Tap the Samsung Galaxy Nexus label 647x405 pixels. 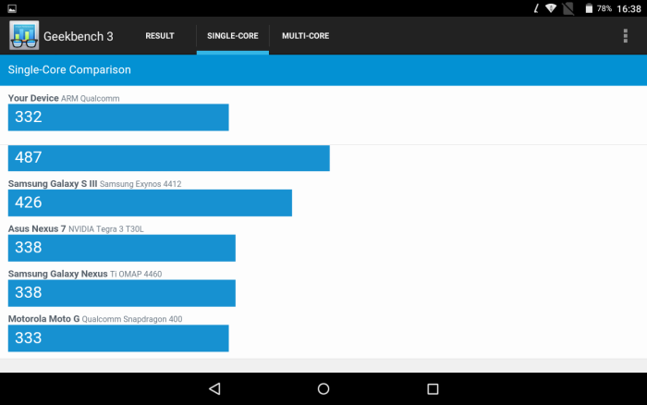(85, 274)
